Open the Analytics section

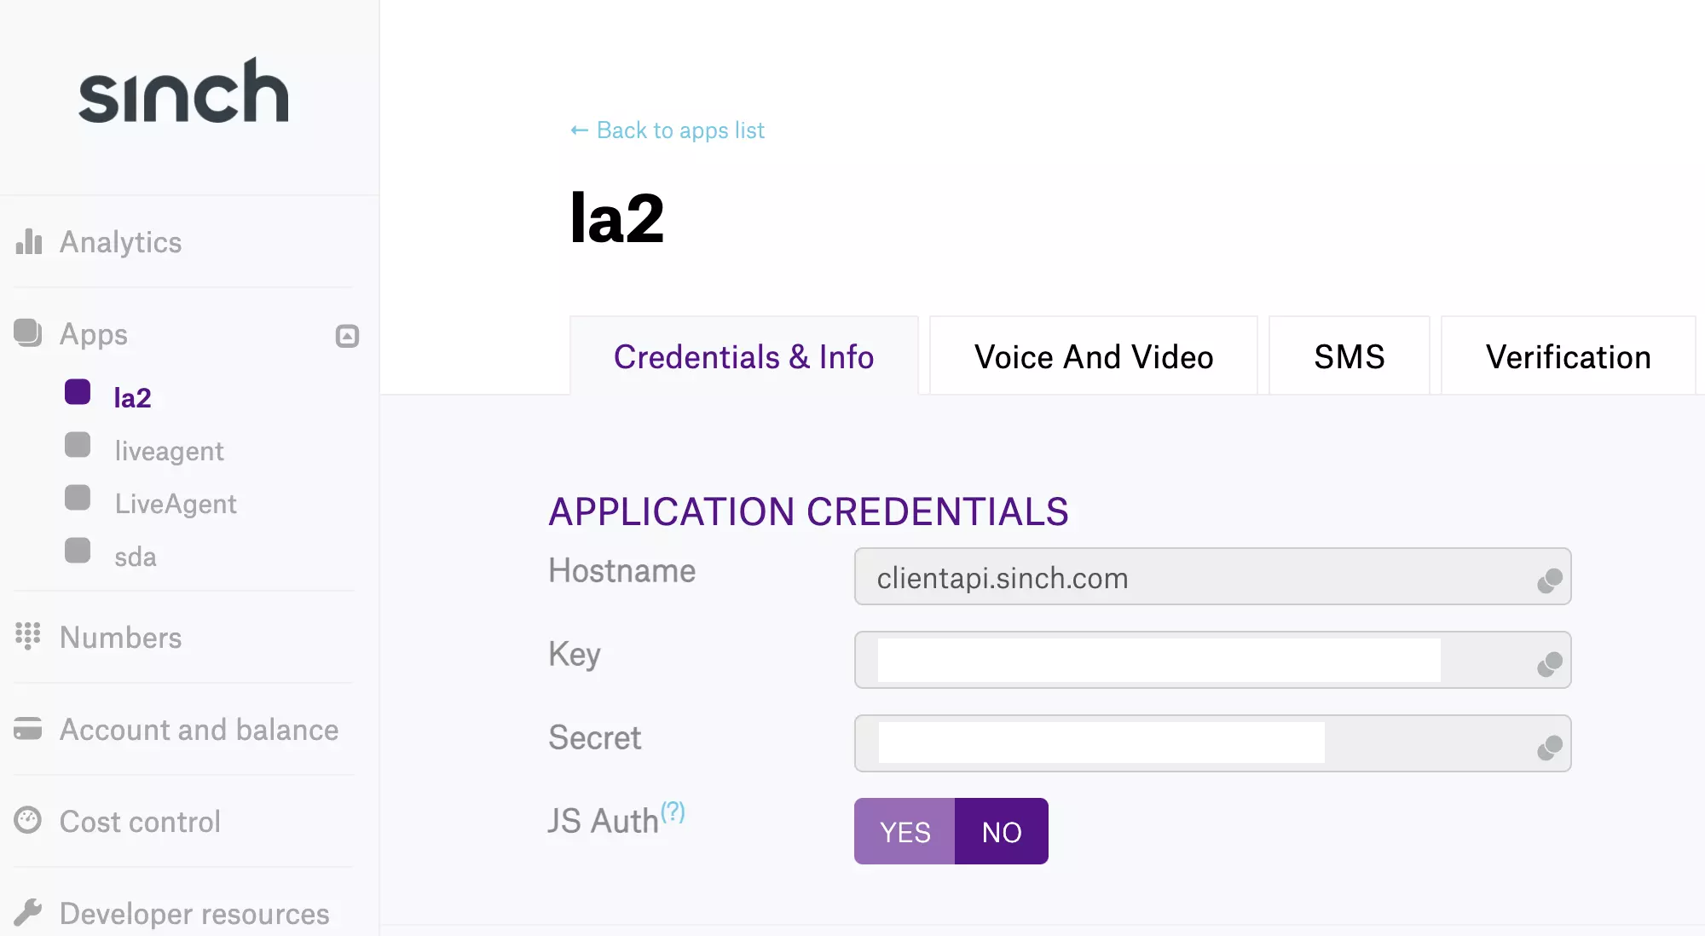pyautogui.click(x=120, y=242)
